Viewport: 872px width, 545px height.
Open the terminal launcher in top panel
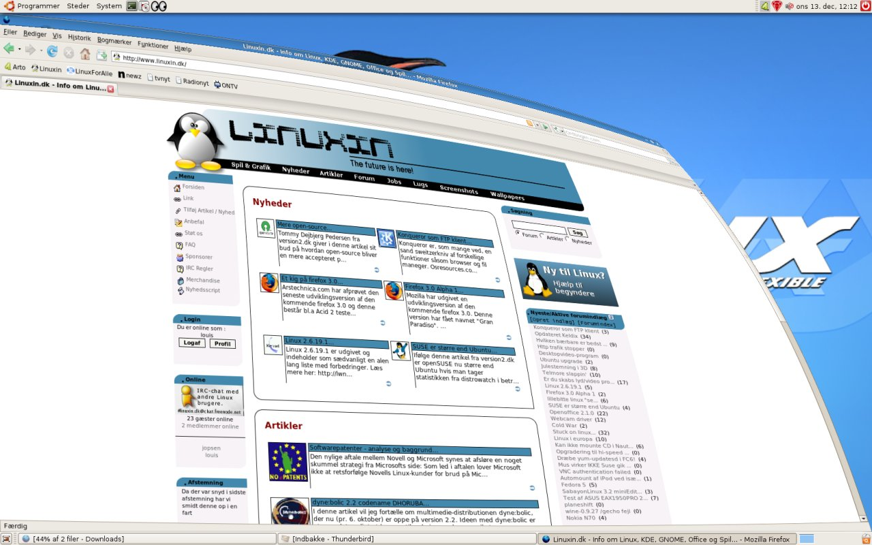coord(131,6)
